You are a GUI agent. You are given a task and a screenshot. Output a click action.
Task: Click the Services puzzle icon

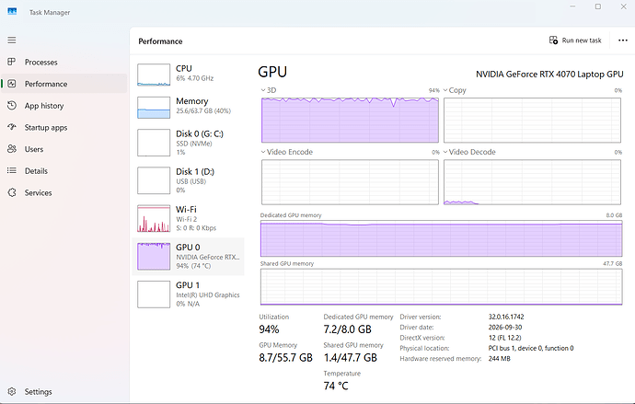12,192
